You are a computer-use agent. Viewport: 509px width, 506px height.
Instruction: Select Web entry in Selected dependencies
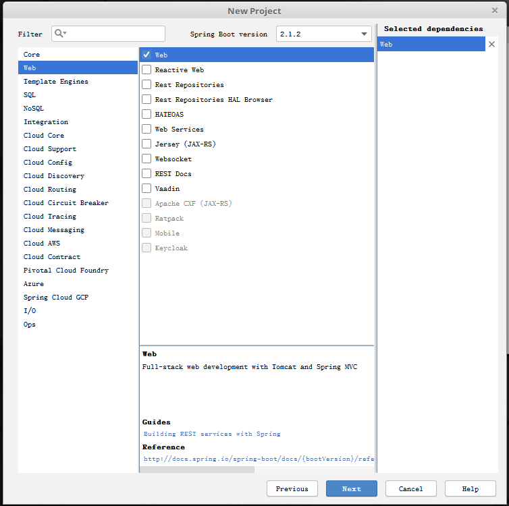[431, 44]
